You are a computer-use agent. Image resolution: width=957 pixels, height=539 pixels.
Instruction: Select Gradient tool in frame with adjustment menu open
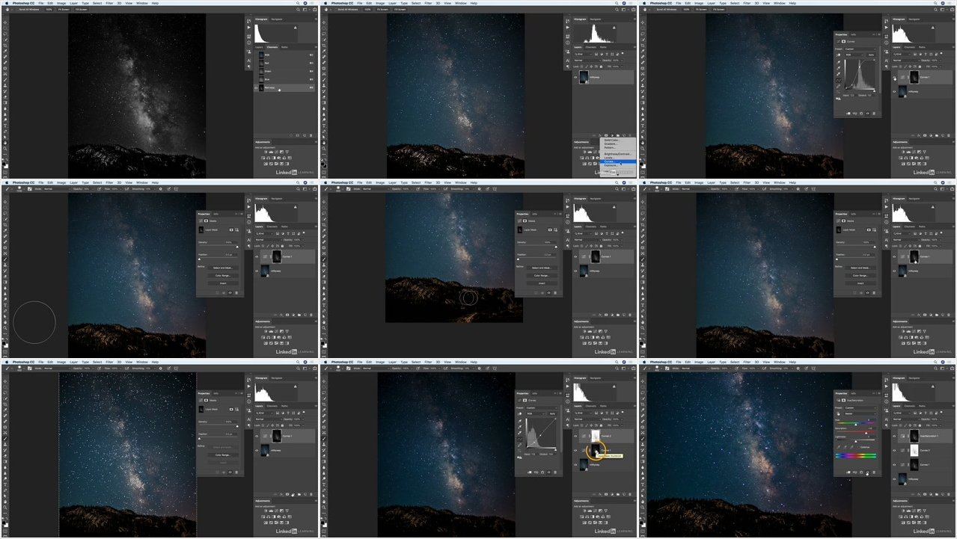coord(324,102)
